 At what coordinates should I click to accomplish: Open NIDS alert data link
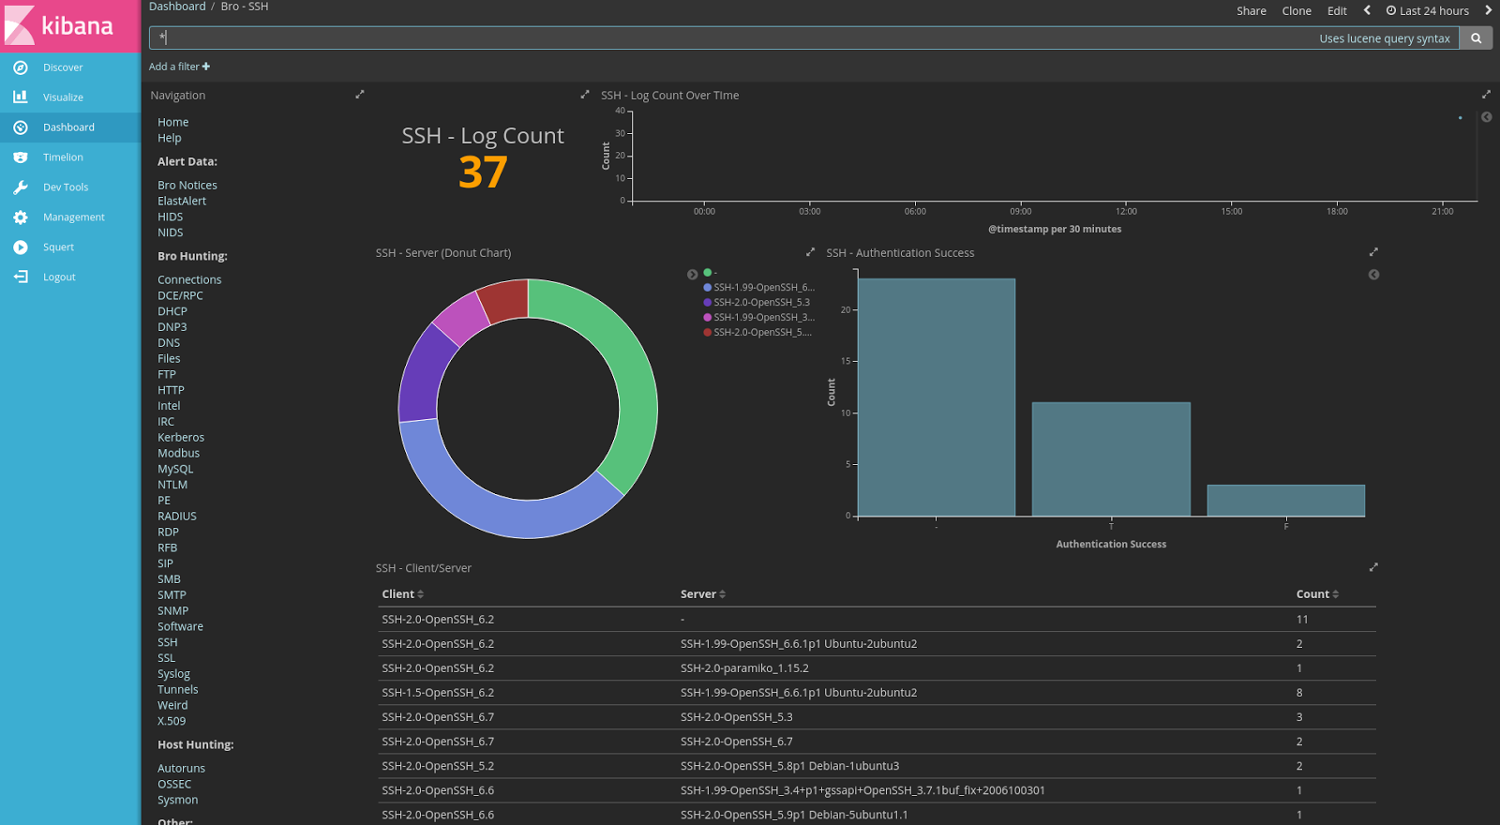(171, 233)
